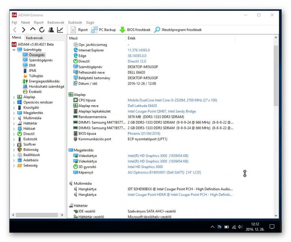Select the Túlhajtás flame item
This screenshot has width=291, height=242.
click(x=36, y=76)
